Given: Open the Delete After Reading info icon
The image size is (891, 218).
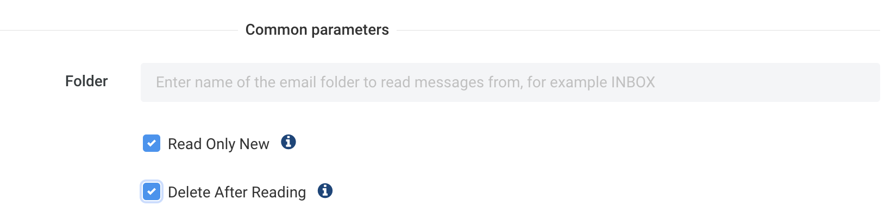Looking at the screenshot, I should click(325, 191).
